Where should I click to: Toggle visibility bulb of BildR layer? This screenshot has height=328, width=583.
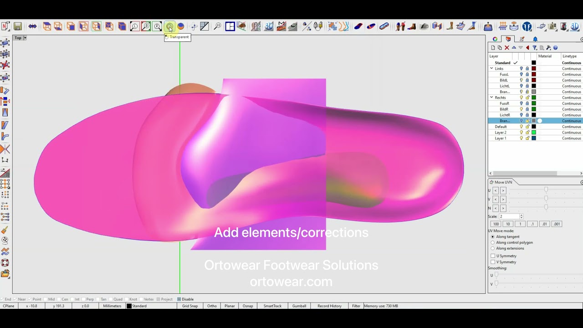[x=522, y=109]
